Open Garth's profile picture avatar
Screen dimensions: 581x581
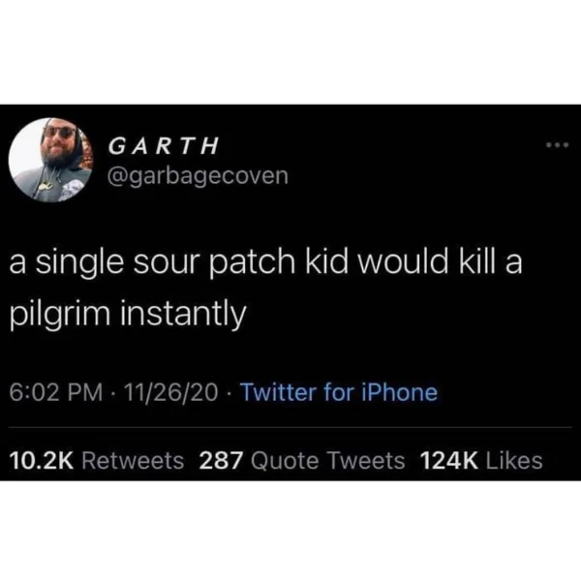pos(50,160)
